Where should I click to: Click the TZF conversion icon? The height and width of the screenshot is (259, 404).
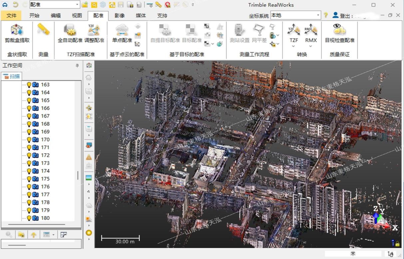point(293,29)
